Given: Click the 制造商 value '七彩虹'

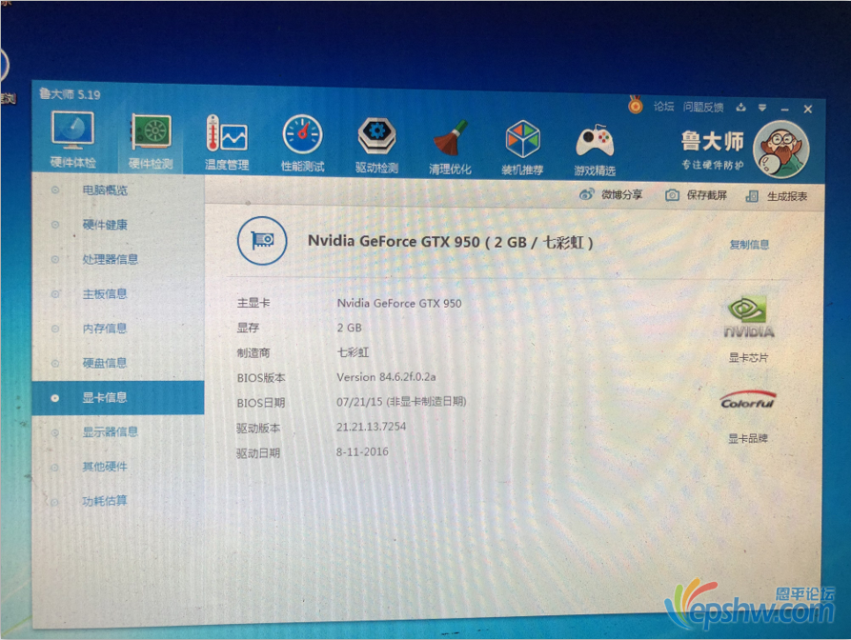Looking at the screenshot, I should coord(353,352).
